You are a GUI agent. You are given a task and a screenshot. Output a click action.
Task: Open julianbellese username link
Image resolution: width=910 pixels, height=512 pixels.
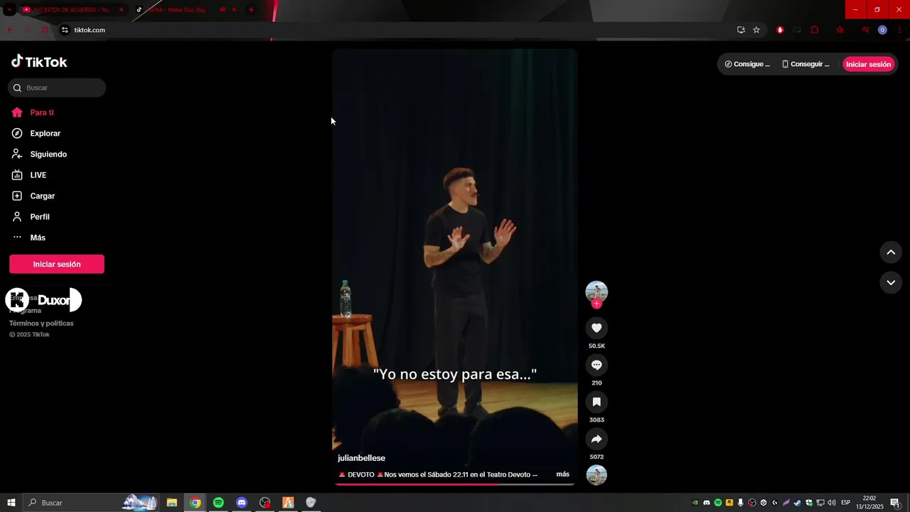(x=361, y=458)
